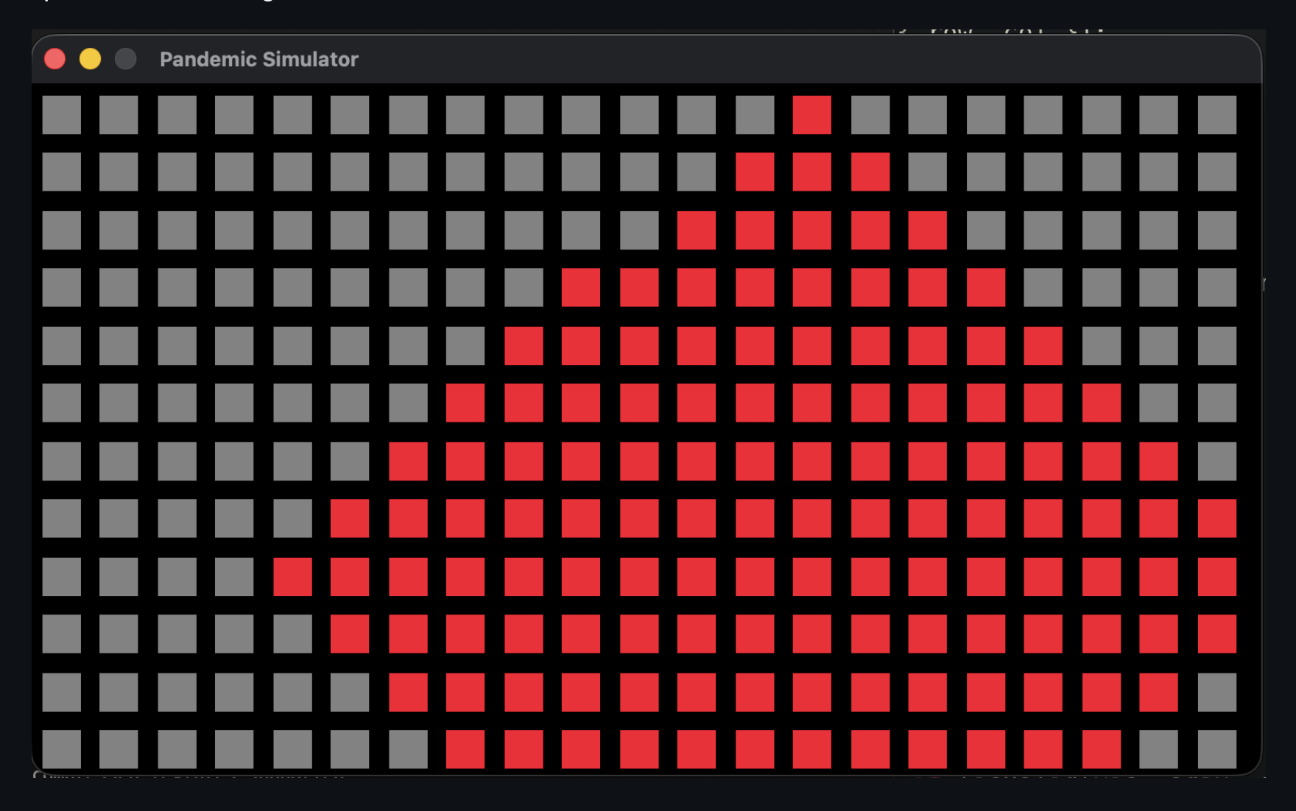Viewport: 1296px width, 811px height.
Task: Pick the rightmost red cell in the second row
Action: click(870, 172)
